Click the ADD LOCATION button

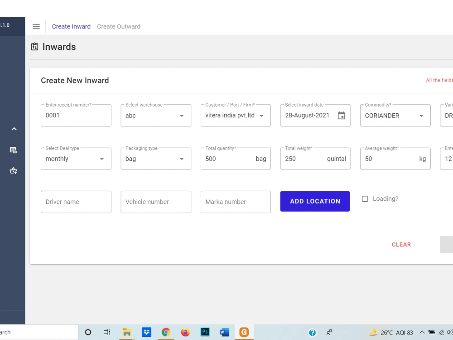[x=315, y=201]
